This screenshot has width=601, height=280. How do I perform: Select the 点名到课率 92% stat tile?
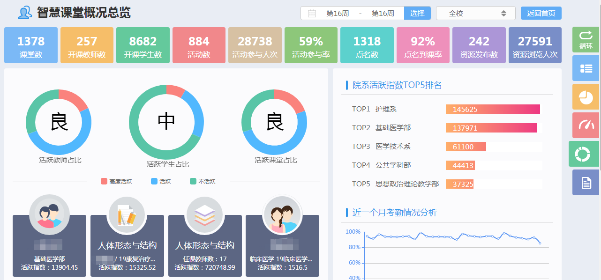(x=423, y=45)
